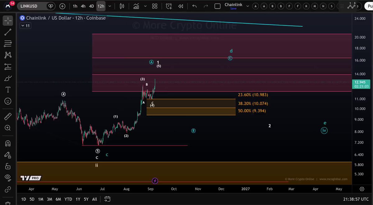Select the YTD date range
373x205 pixels.
tap(68, 199)
